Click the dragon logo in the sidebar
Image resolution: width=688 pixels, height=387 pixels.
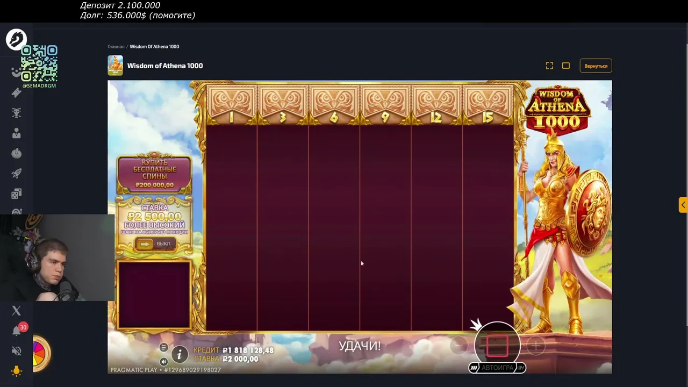tap(16, 39)
